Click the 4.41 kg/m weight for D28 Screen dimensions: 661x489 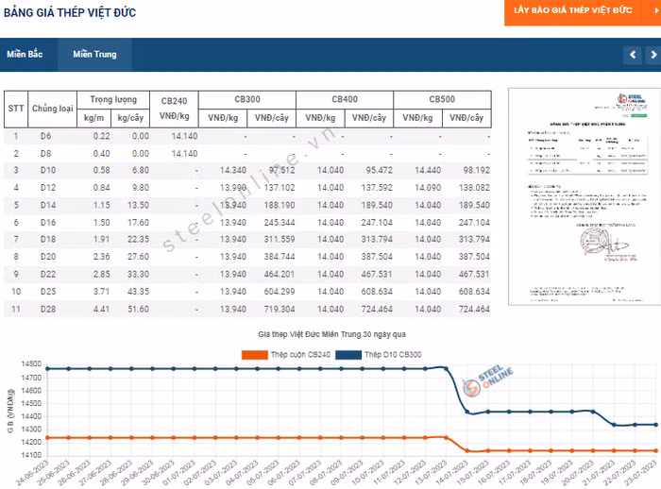pos(102,310)
